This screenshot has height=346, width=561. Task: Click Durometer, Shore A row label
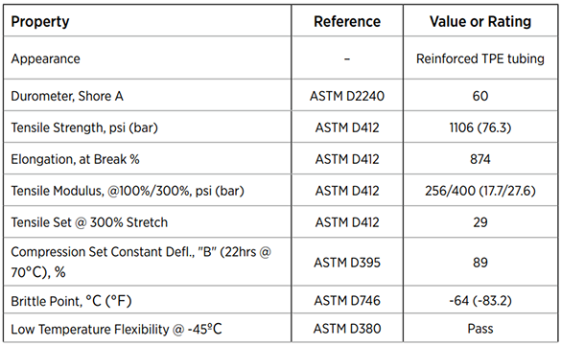(x=67, y=96)
